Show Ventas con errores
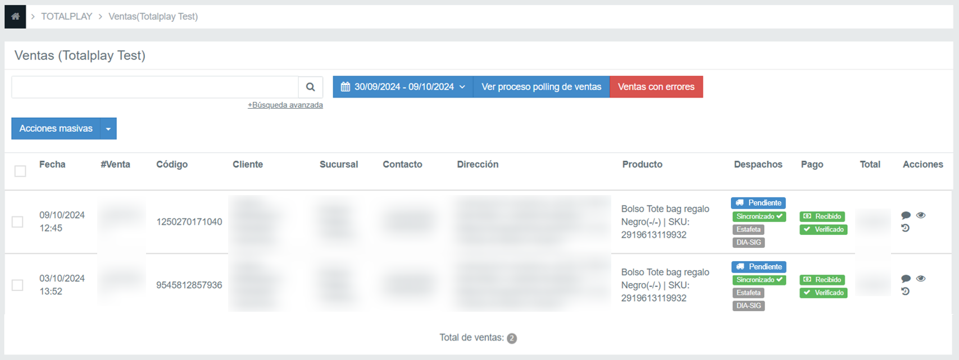 coord(656,87)
